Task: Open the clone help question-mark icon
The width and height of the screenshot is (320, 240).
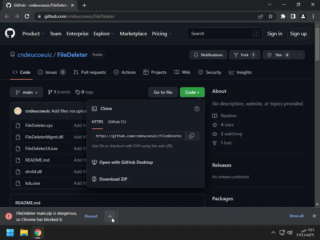Action: pos(197,109)
